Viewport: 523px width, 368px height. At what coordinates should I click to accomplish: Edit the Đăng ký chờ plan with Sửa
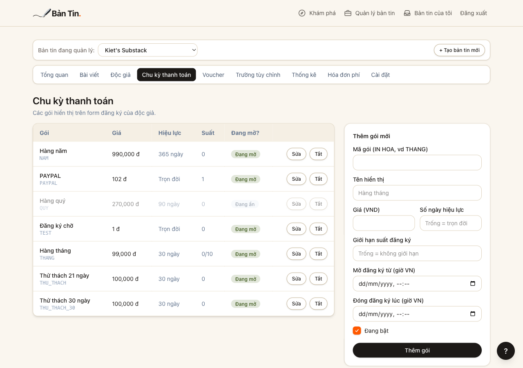[296, 229]
